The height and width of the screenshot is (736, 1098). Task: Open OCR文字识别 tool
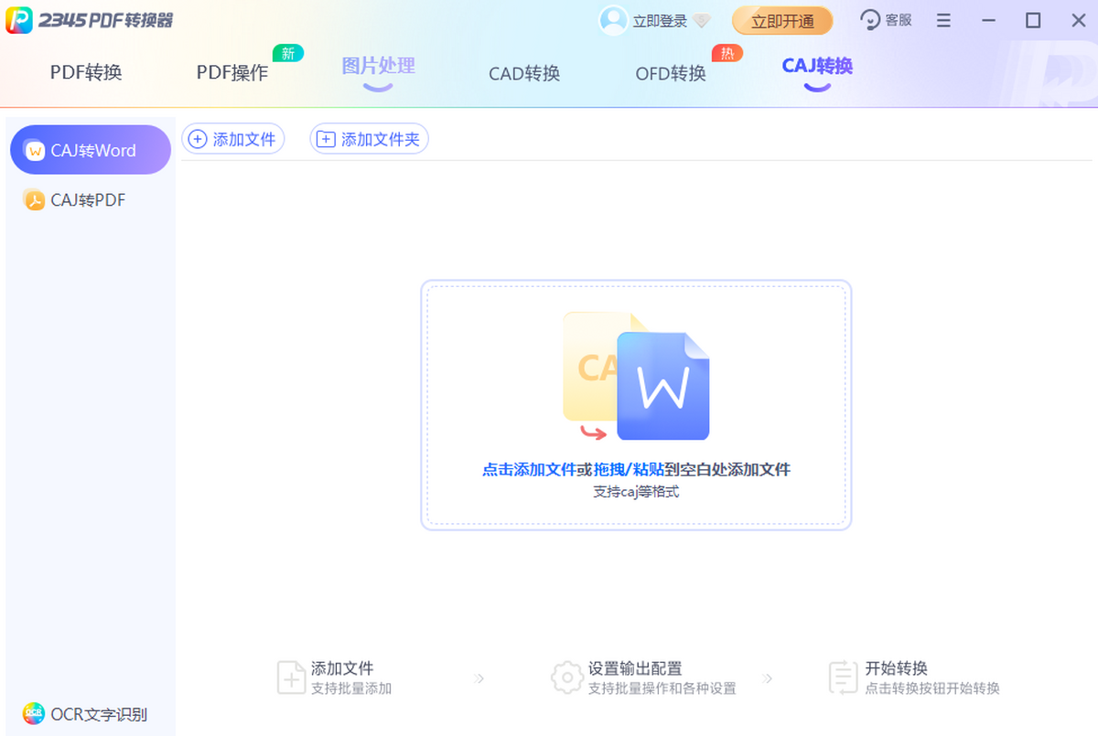[86, 714]
